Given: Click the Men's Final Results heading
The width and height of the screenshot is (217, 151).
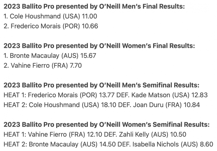Looking at the screenshot, I should tap(94, 7).
